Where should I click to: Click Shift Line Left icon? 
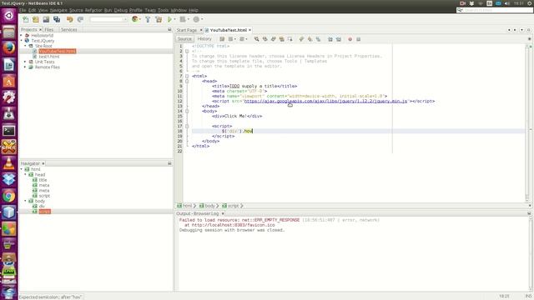330,39
